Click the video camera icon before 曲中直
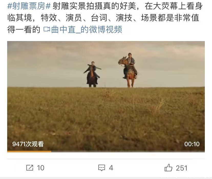The width and height of the screenshot is (212, 179). 47,29
